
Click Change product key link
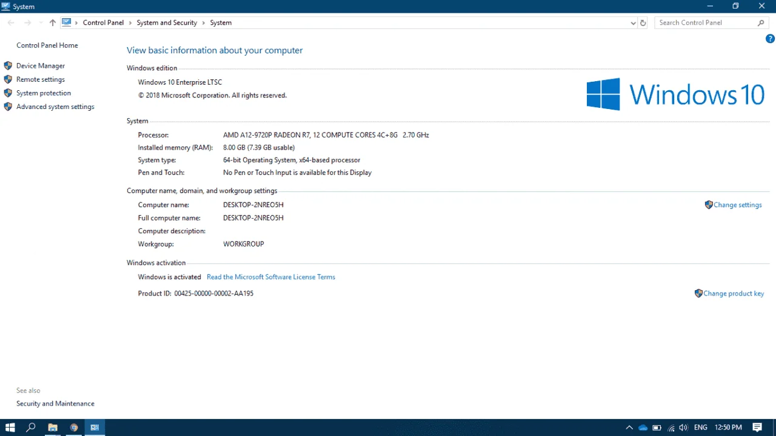click(734, 293)
